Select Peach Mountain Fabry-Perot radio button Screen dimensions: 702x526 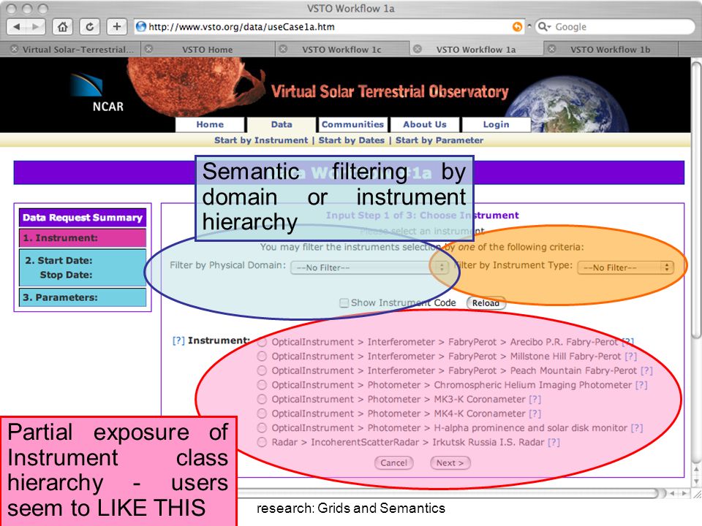(262, 371)
